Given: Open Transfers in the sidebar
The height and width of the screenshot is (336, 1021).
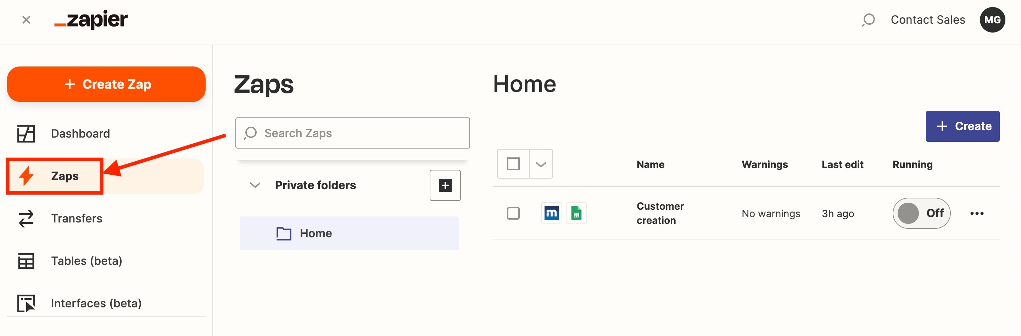Looking at the screenshot, I should point(77,218).
